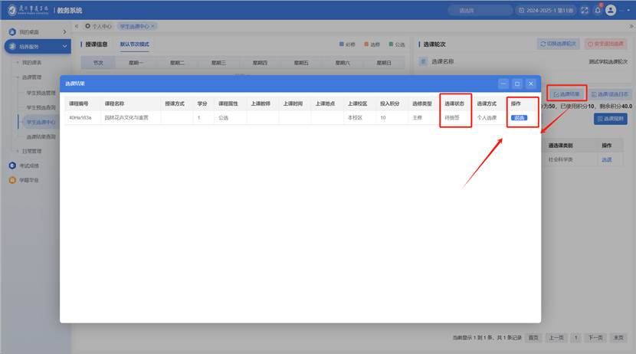The image size is (636, 354).
Task: Collapse the 培养服务 sidebar section
Action: pyautogui.click(x=64, y=47)
